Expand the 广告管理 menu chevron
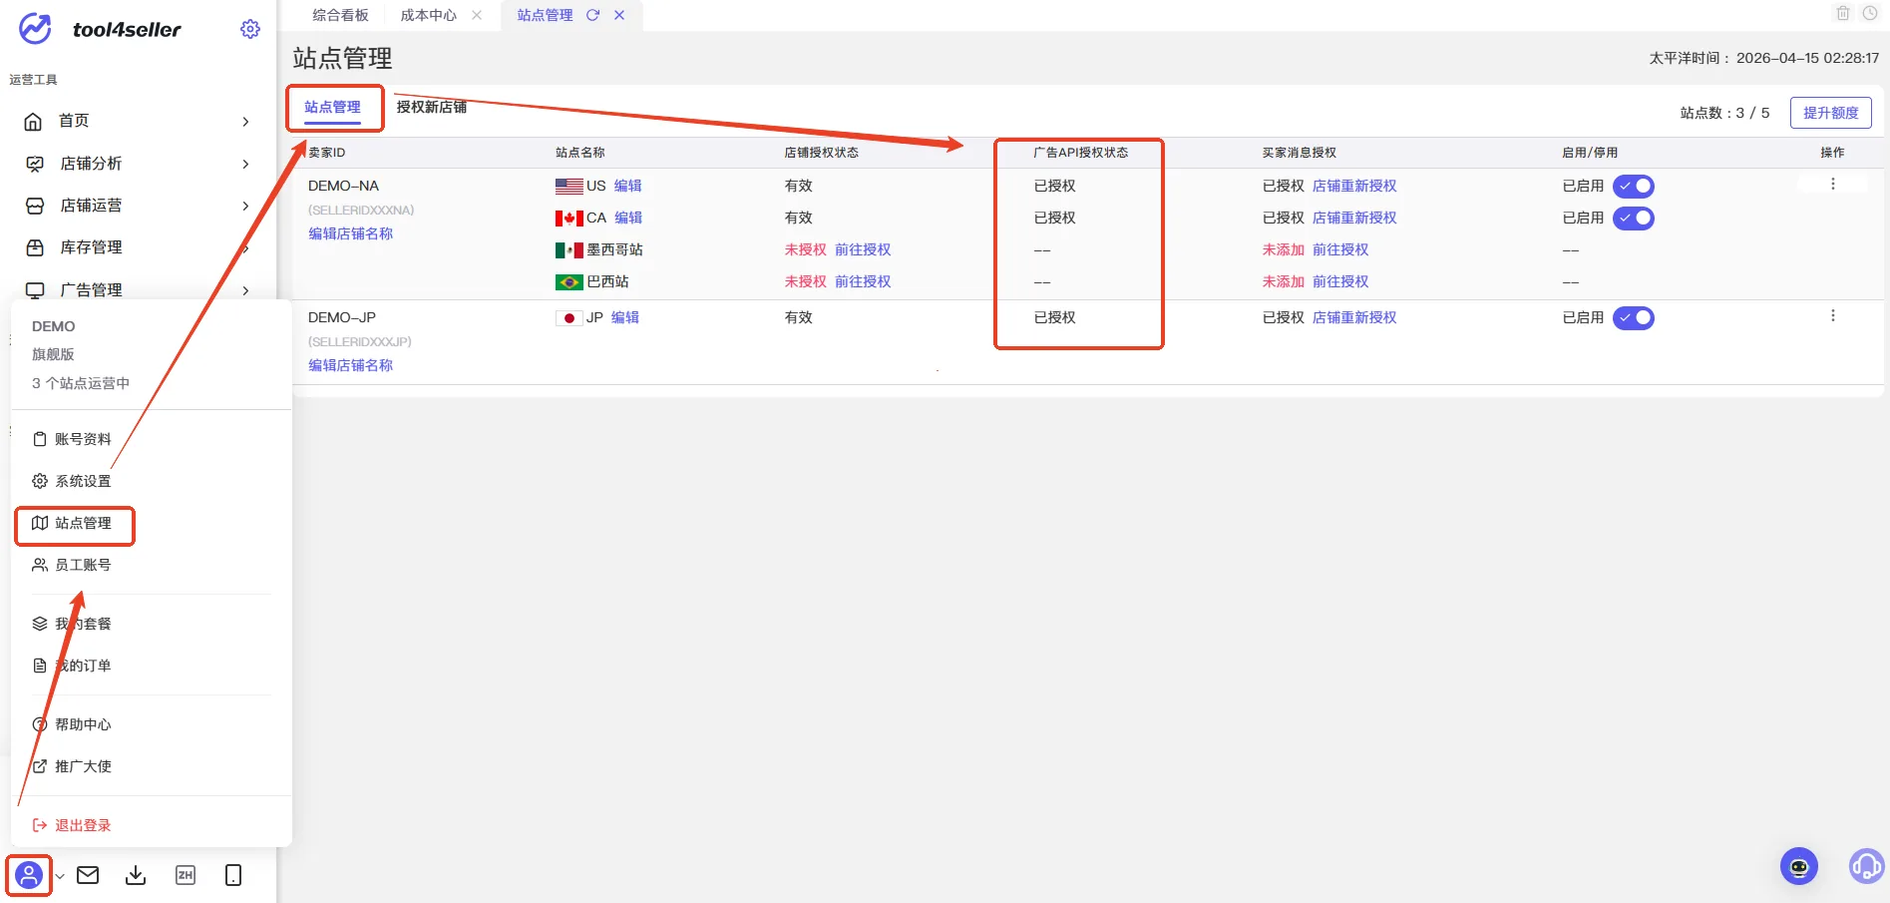Image resolution: width=1890 pixels, height=903 pixels. coord(245,290)
